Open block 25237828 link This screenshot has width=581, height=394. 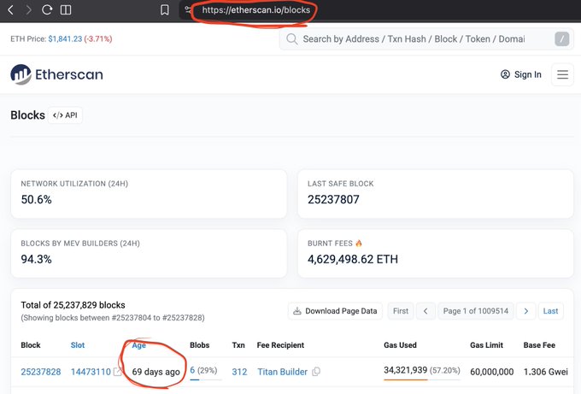41,372
